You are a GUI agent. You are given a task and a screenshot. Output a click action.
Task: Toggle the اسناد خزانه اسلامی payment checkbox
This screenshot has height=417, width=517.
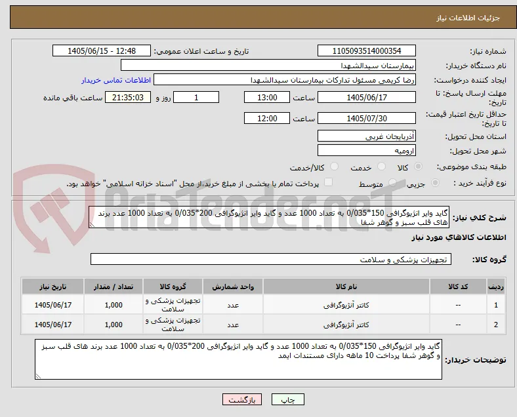tap(328, 182)
